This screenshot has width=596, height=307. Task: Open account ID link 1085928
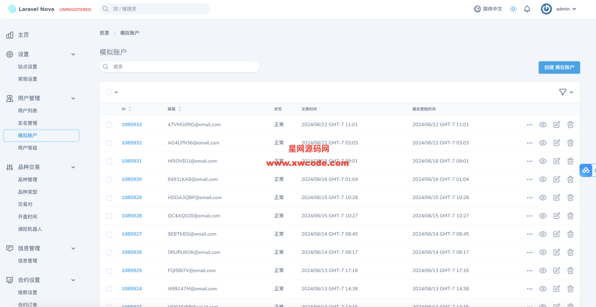pos(132,216)
